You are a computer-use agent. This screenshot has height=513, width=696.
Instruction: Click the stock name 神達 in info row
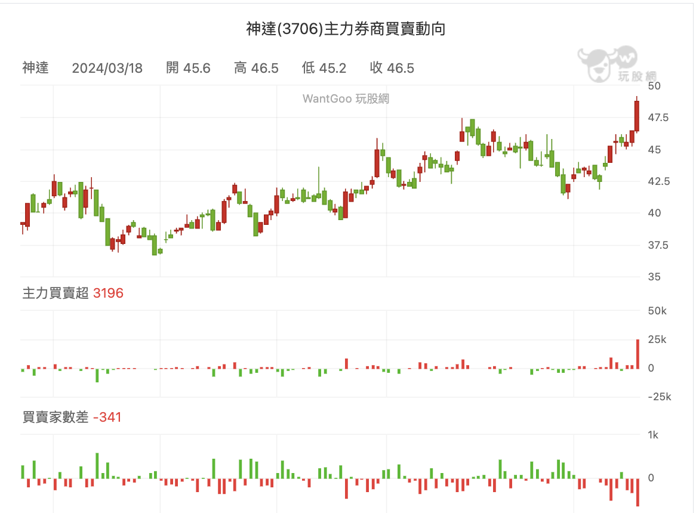click(35, 68)
